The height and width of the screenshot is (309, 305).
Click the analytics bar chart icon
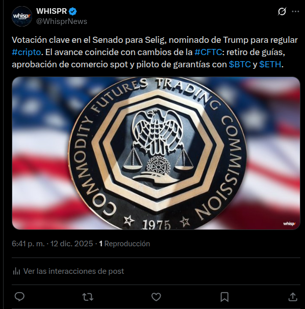coord(16,271)
